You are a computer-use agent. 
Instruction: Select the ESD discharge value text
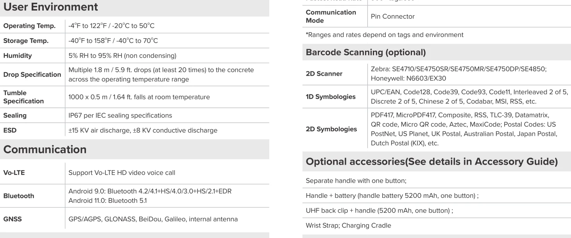click(143, 130)
